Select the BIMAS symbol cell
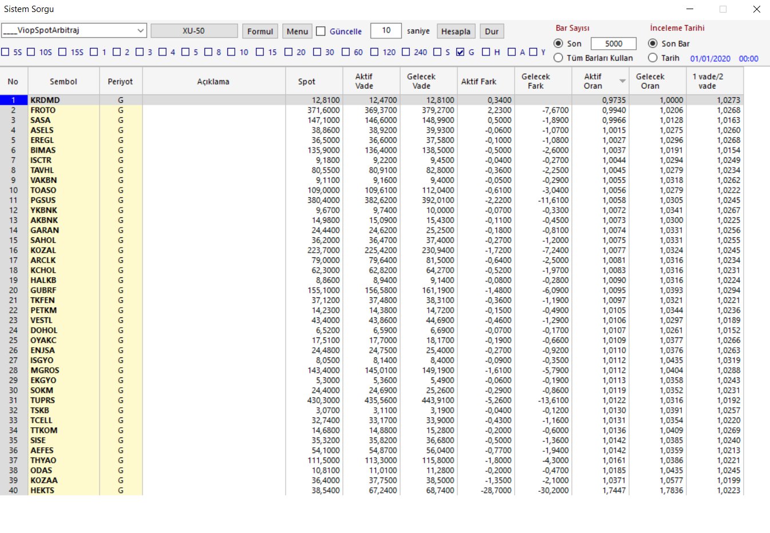Viewport: 770px width, 533px height. pyautogui.click(x=64, y=150)
